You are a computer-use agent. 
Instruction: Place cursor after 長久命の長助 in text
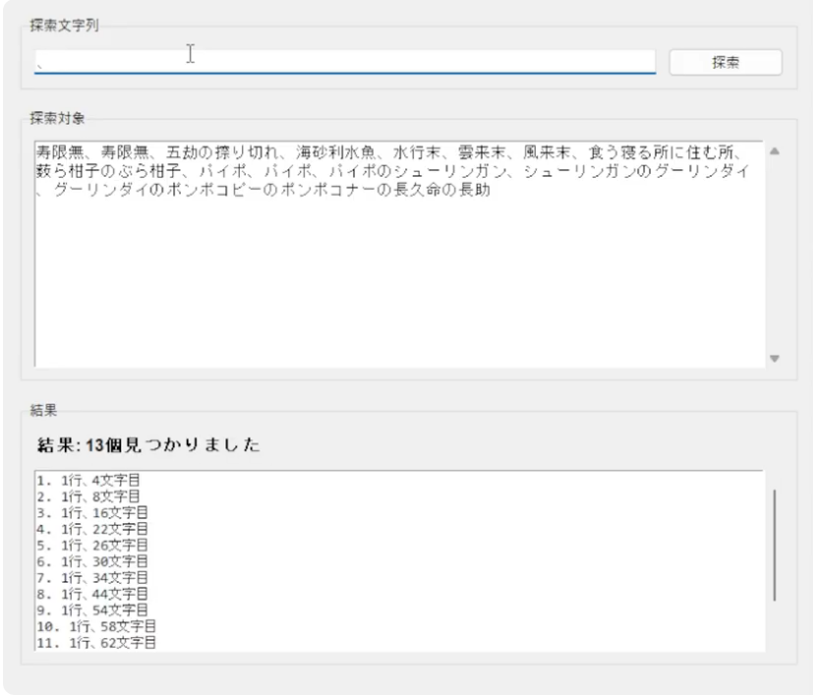(493, 189)
